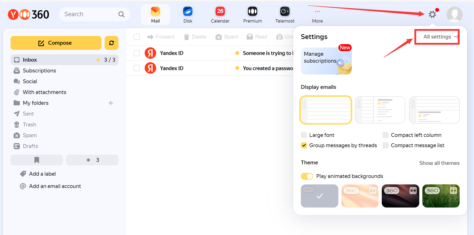Switch to the Mail tab
Screen dimensions: 474x235
click(x=155, y=15)
